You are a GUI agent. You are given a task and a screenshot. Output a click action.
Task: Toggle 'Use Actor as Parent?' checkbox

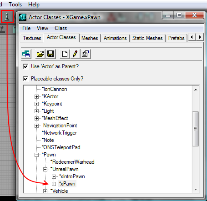[x=25, y=66]
